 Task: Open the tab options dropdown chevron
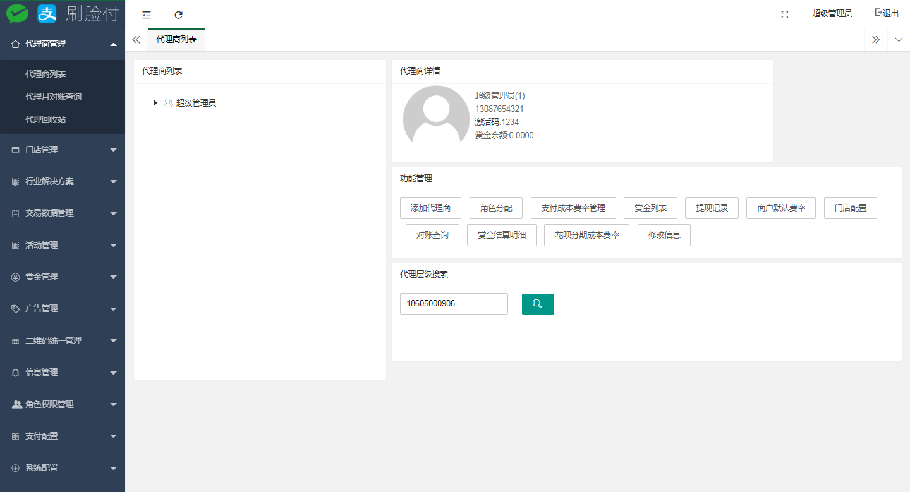point(899,39)
